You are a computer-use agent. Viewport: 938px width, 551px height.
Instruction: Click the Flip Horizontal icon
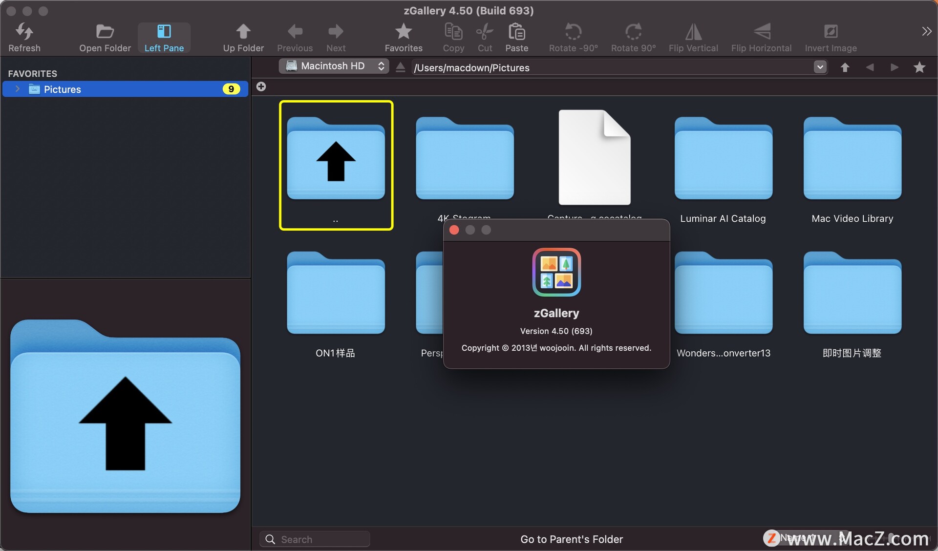pos(761,37)
